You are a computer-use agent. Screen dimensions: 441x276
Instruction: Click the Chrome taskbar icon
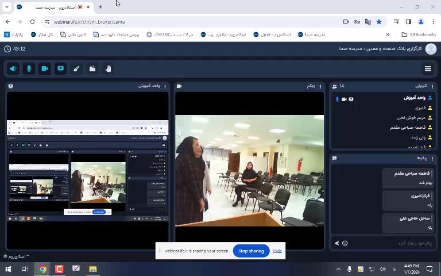(x=42, y=269)
